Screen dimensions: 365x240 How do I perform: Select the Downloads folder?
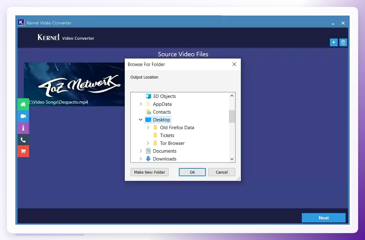165,159
